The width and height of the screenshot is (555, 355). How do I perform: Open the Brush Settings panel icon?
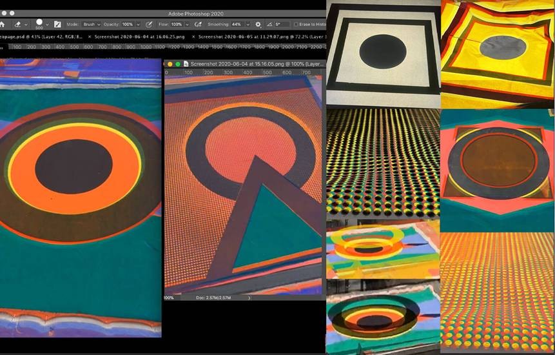57,25
